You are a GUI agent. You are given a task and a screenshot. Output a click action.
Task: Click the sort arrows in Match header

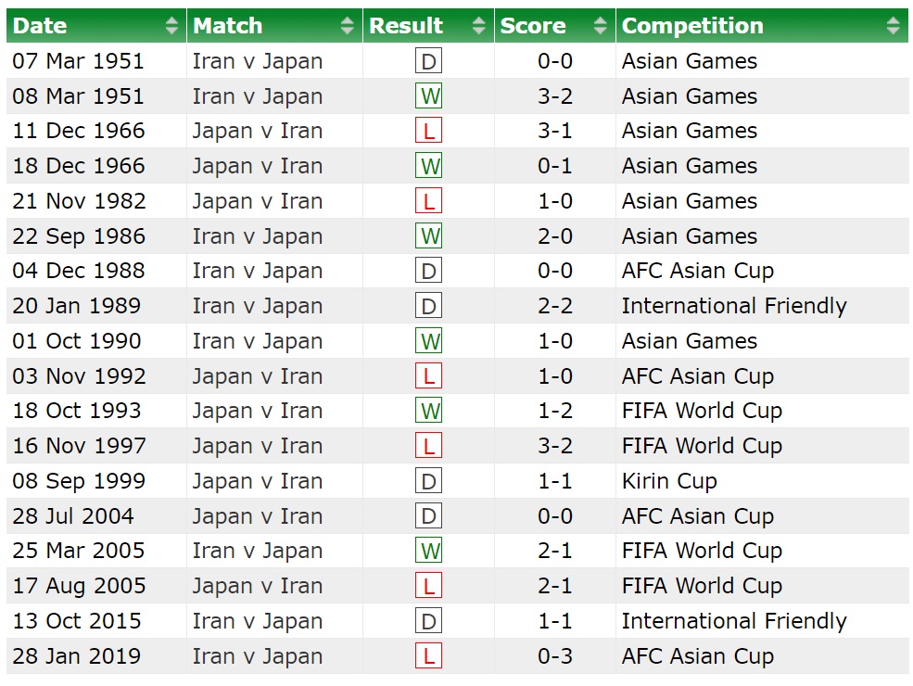(x=347, y=26)
